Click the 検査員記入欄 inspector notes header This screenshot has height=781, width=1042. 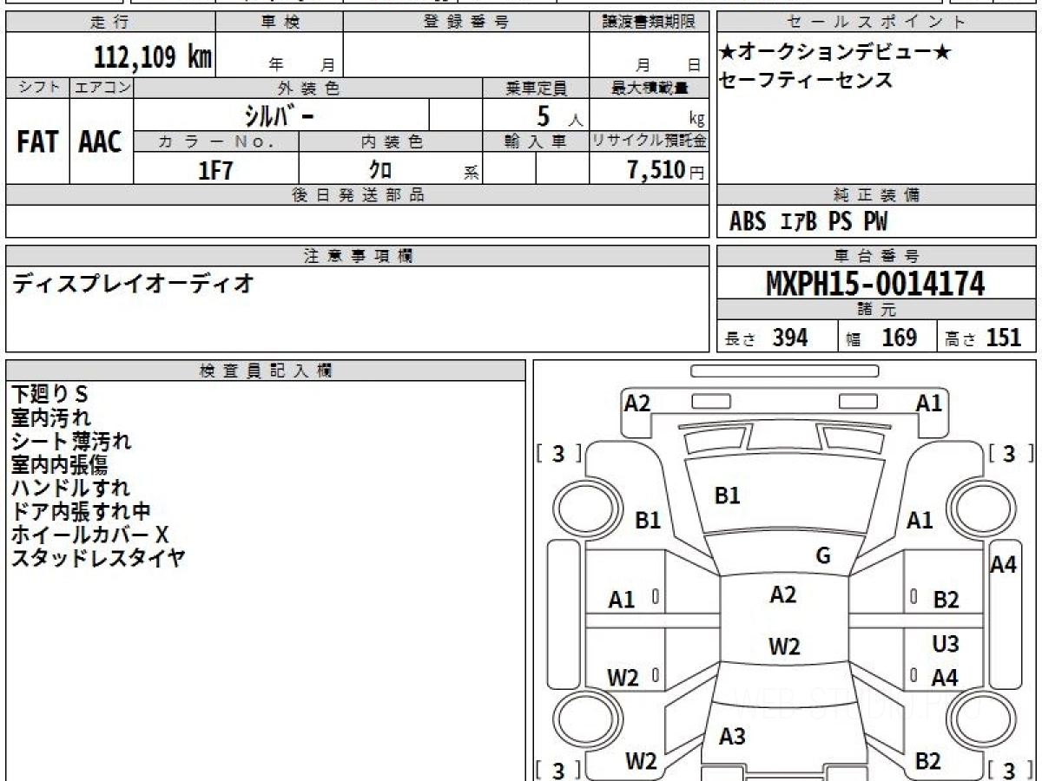[266, 371]
